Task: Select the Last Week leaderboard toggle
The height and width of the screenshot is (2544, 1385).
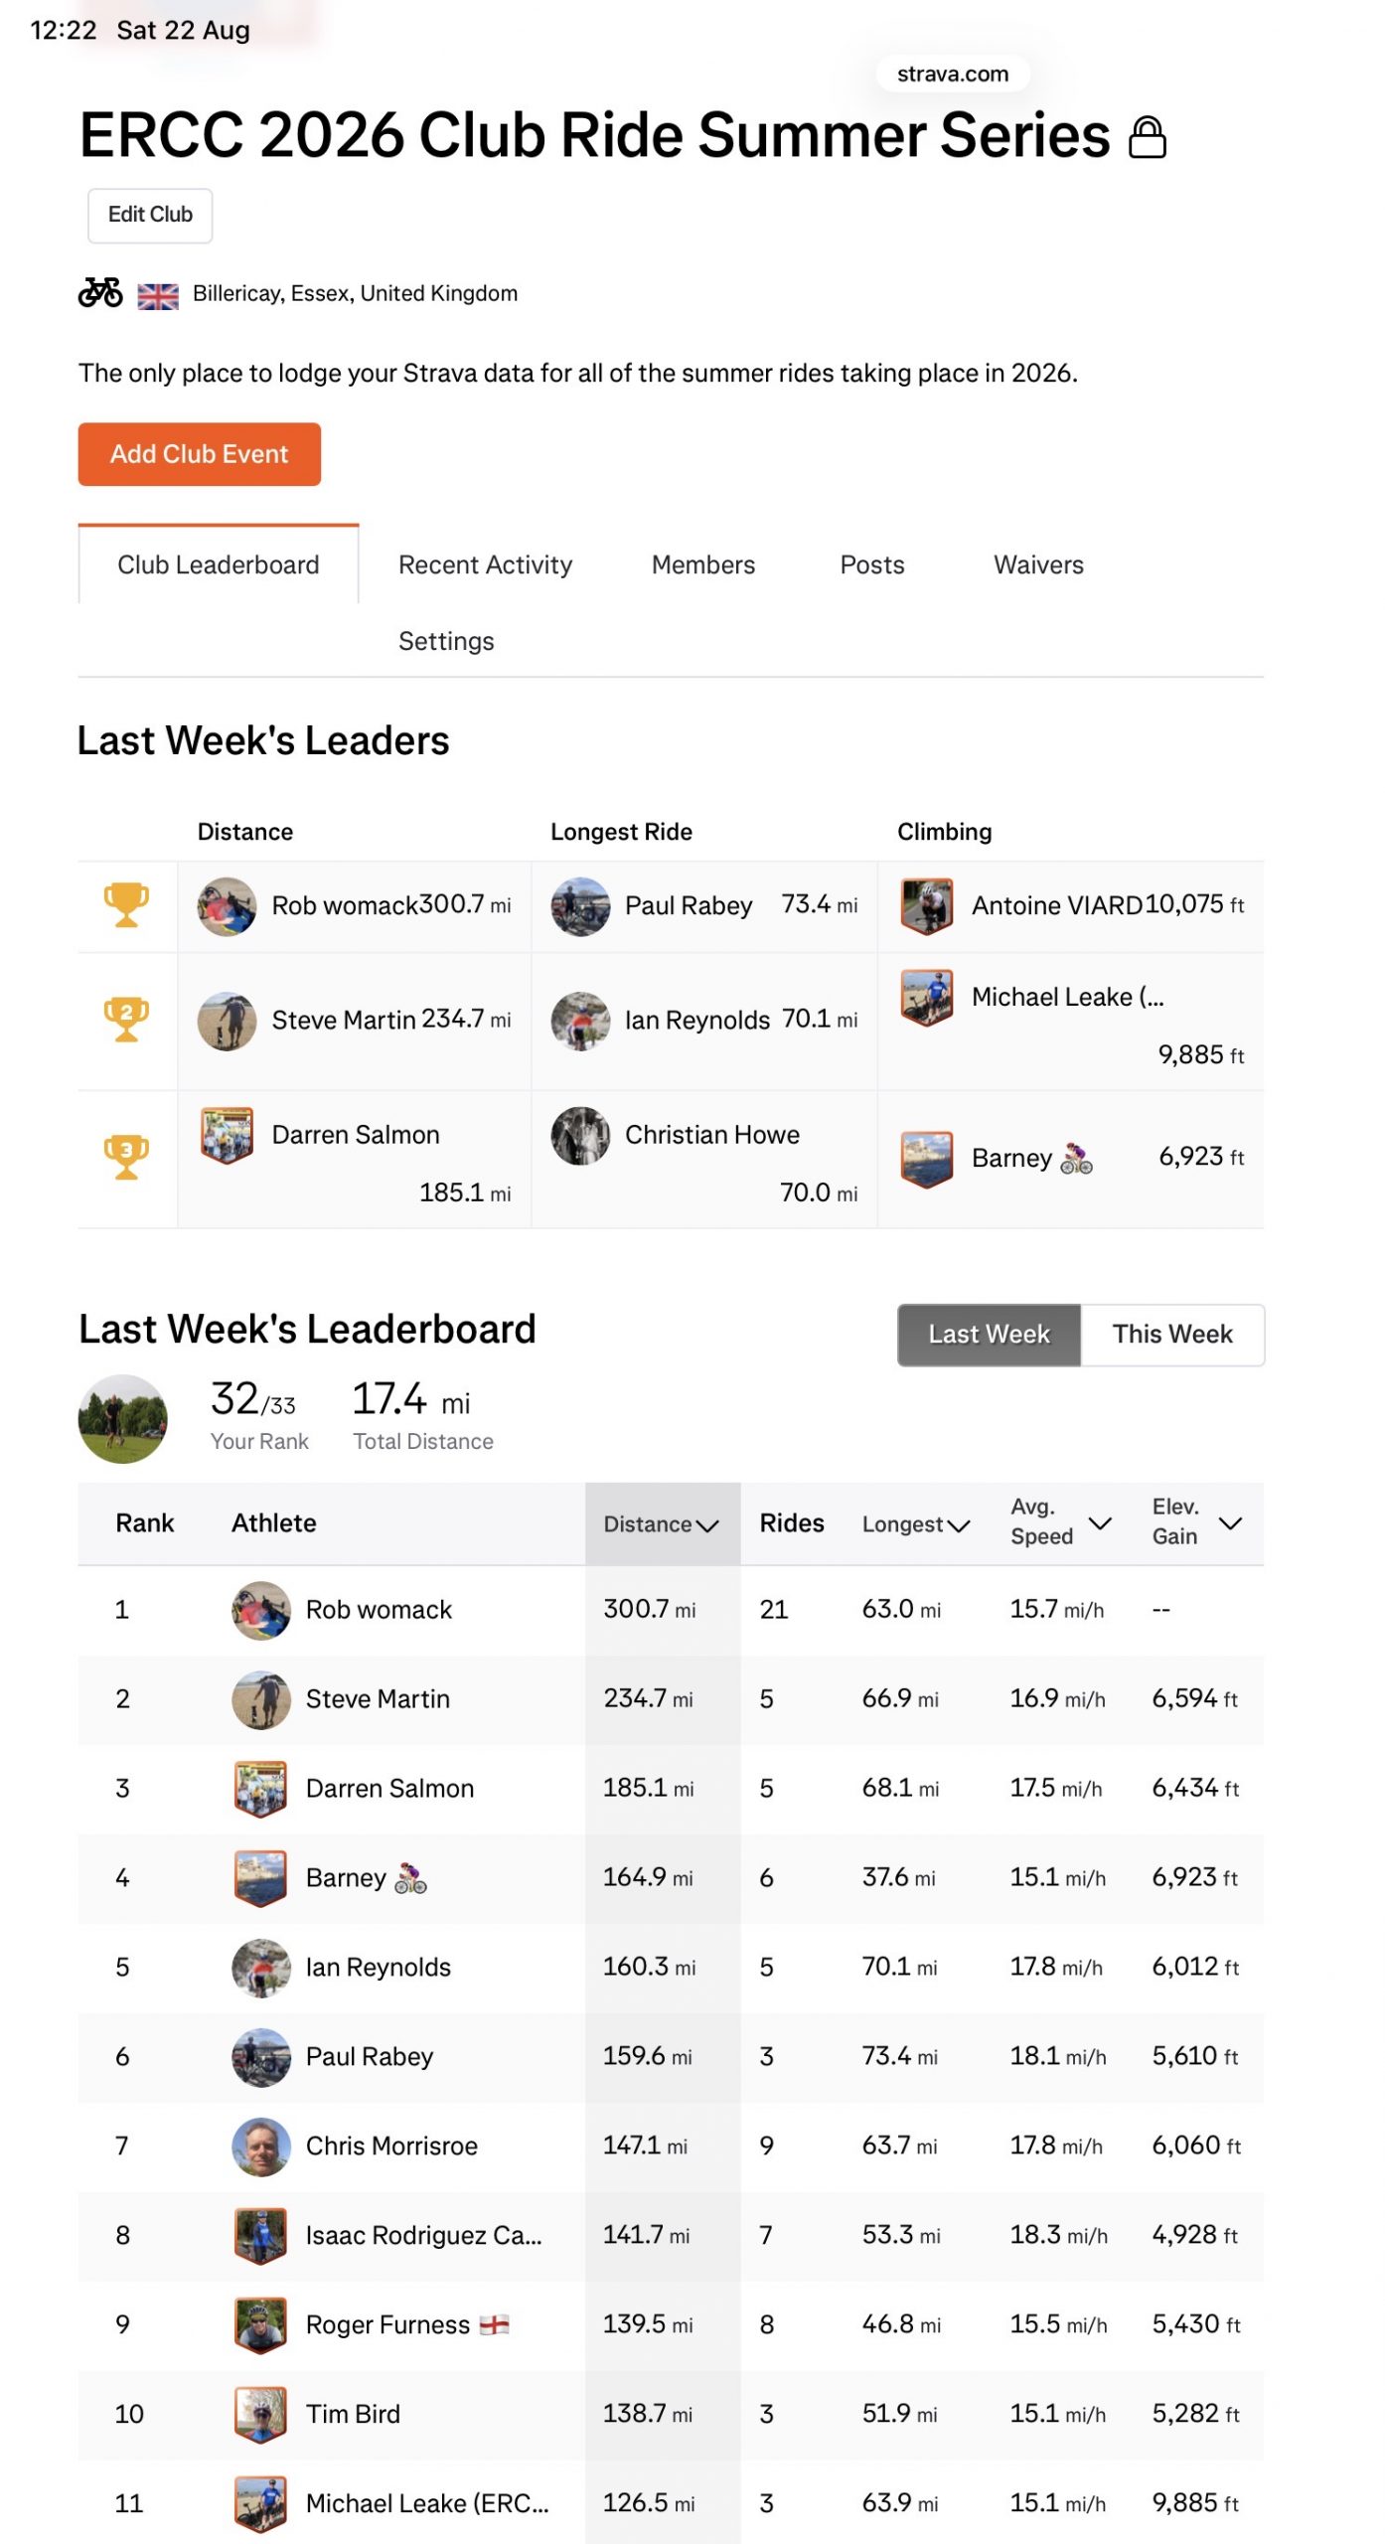Action: pos(989,1334)
